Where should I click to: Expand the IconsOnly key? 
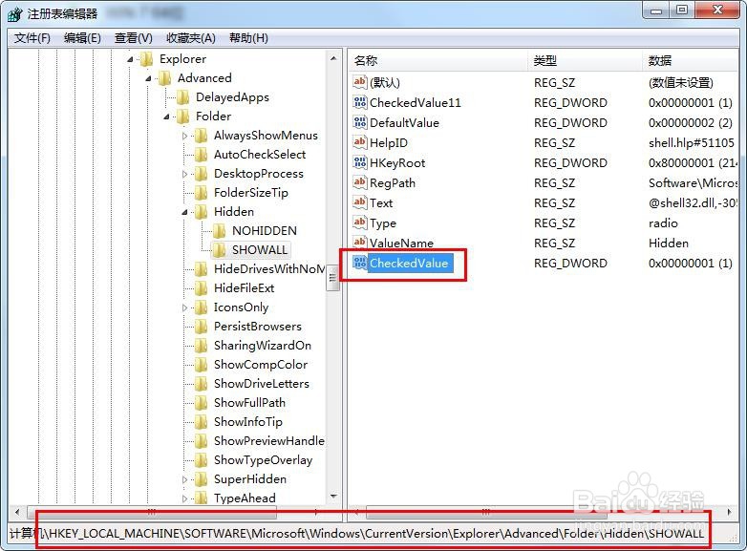coord(185,307)
